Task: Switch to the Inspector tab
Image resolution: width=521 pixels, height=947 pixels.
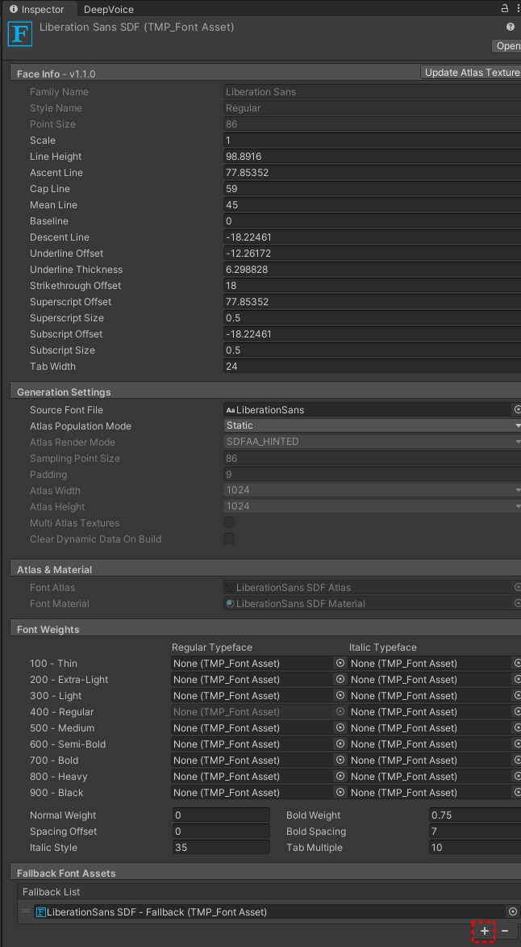Action: [38, 9]
